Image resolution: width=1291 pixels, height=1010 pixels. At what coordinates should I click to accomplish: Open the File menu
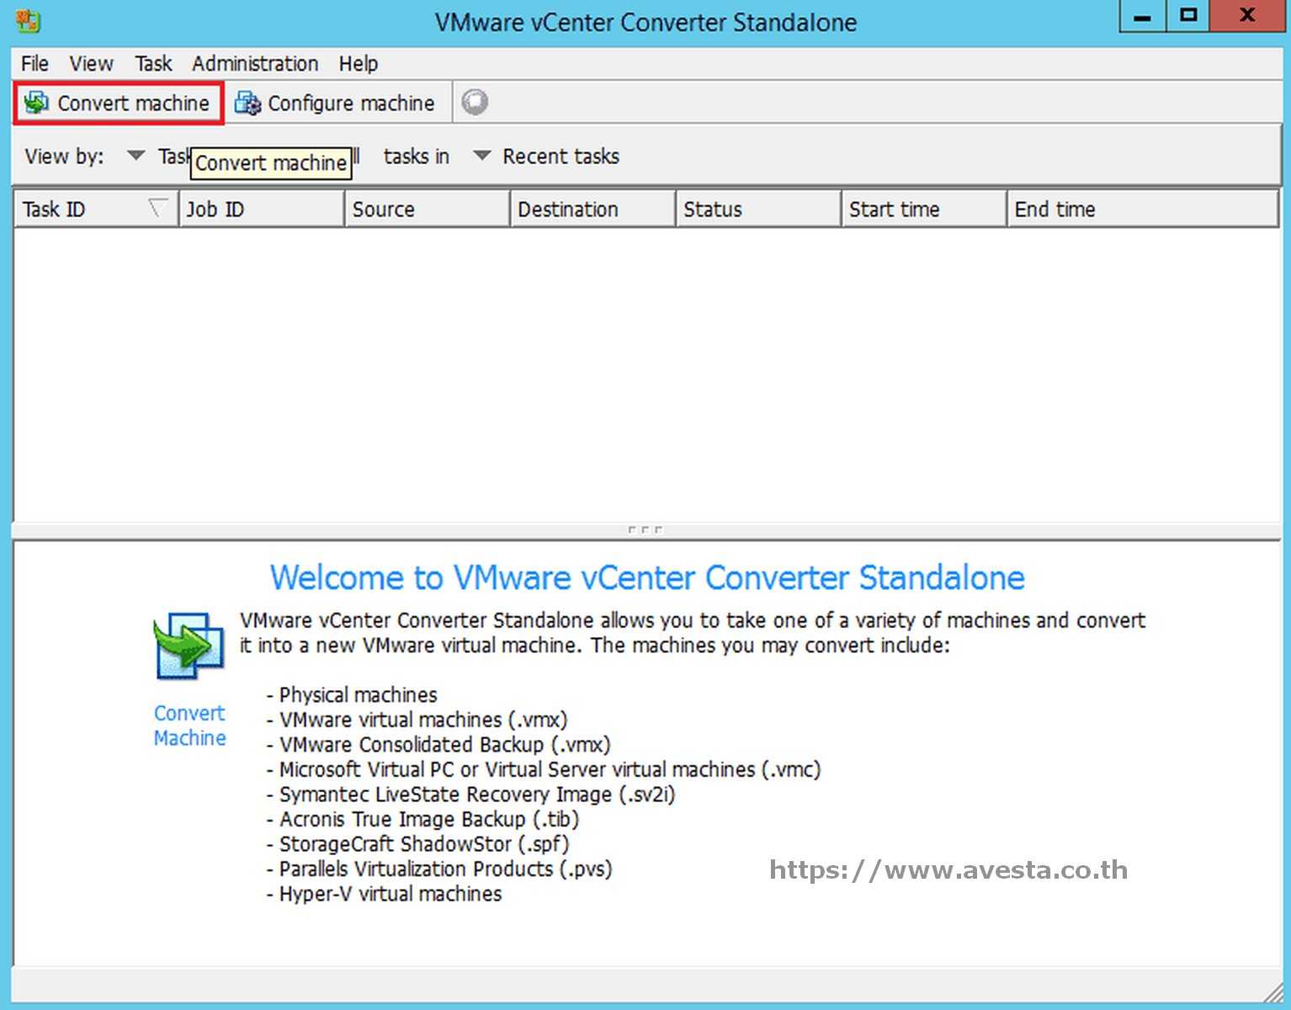[x=34, y=63]
